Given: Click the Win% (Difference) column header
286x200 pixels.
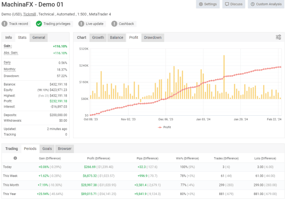Looking at the screenshot, I should tap(187, 159).
